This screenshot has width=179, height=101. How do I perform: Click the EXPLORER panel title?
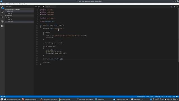tap(9, 7)
